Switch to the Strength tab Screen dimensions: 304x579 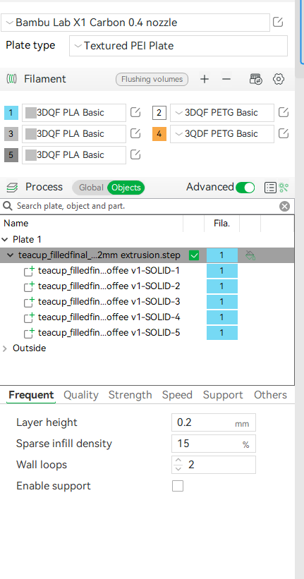click(x=130, y=395)
